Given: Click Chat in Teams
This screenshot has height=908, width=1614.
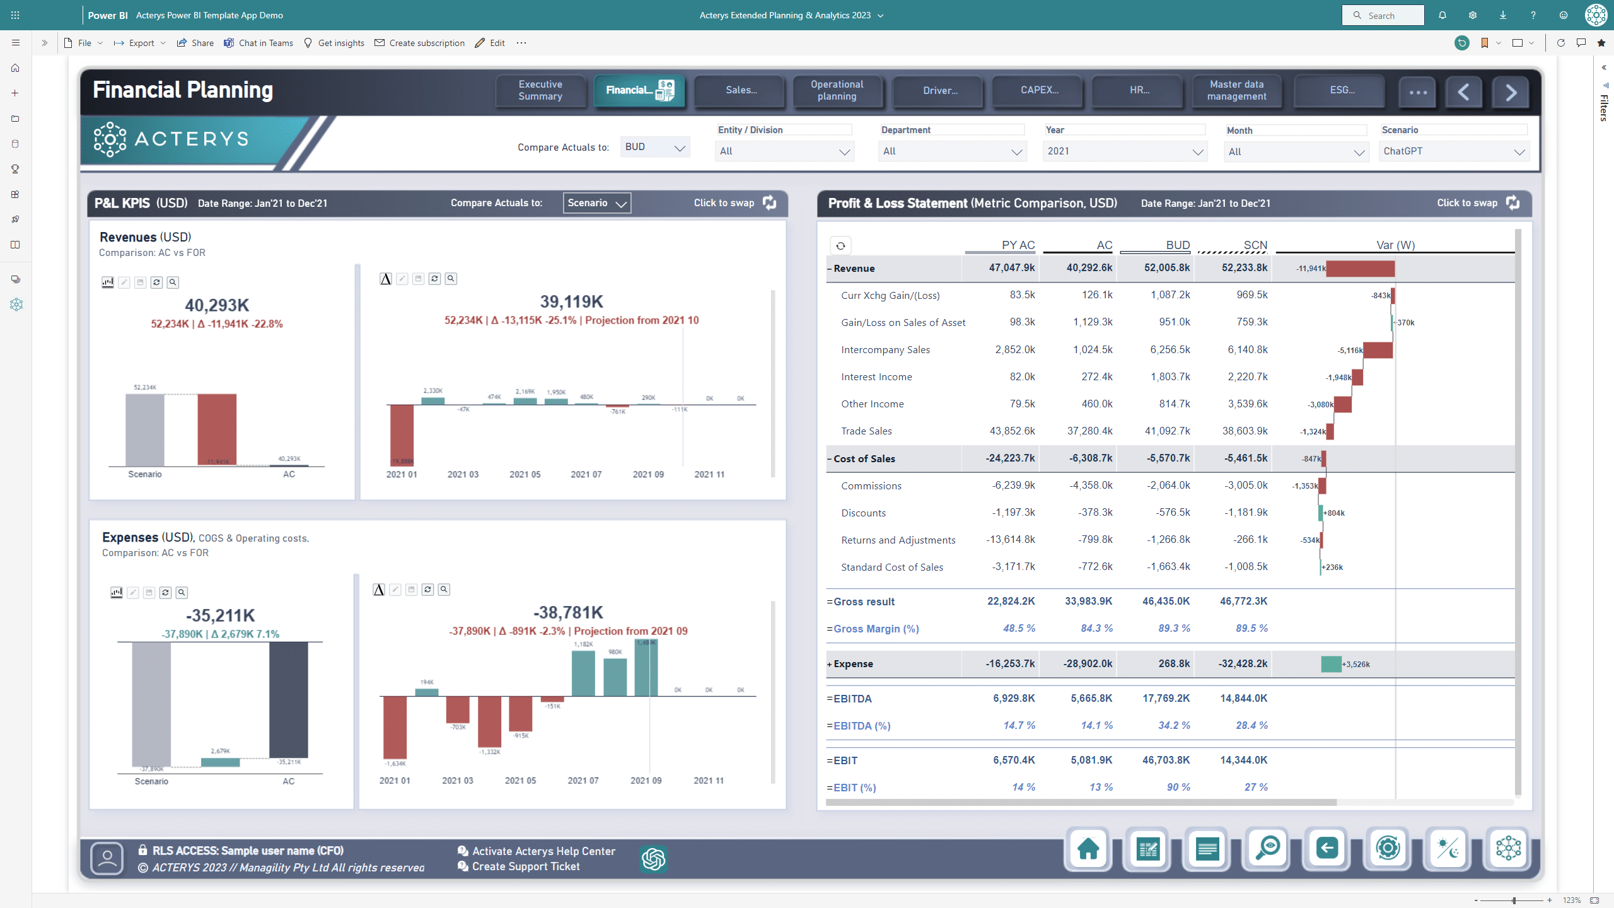Looking at the screenshot, I should (258, 43).
